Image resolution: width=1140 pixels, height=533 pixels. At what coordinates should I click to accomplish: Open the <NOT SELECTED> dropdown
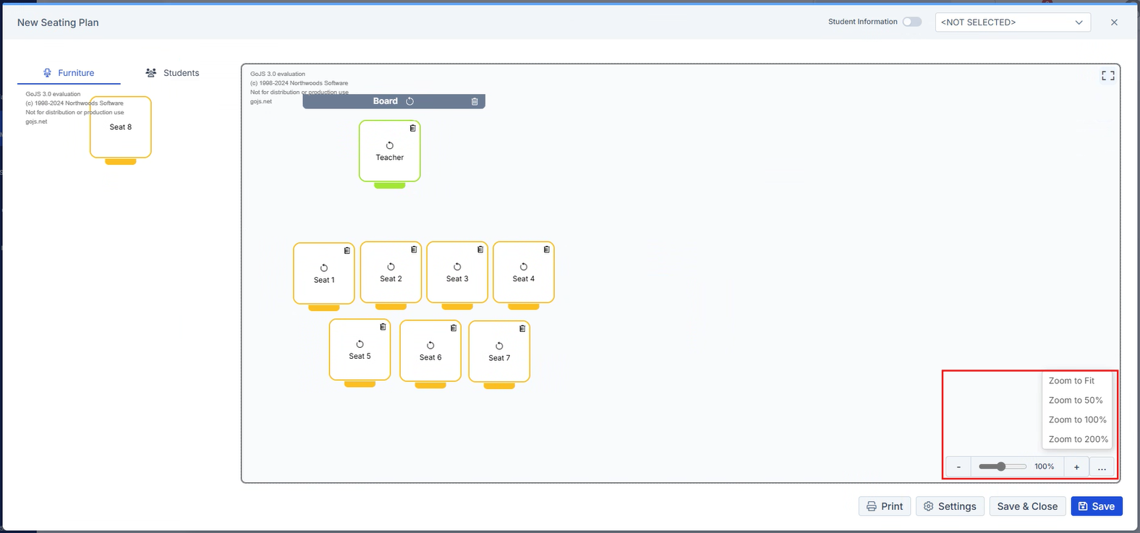[x=1012, y=22]
